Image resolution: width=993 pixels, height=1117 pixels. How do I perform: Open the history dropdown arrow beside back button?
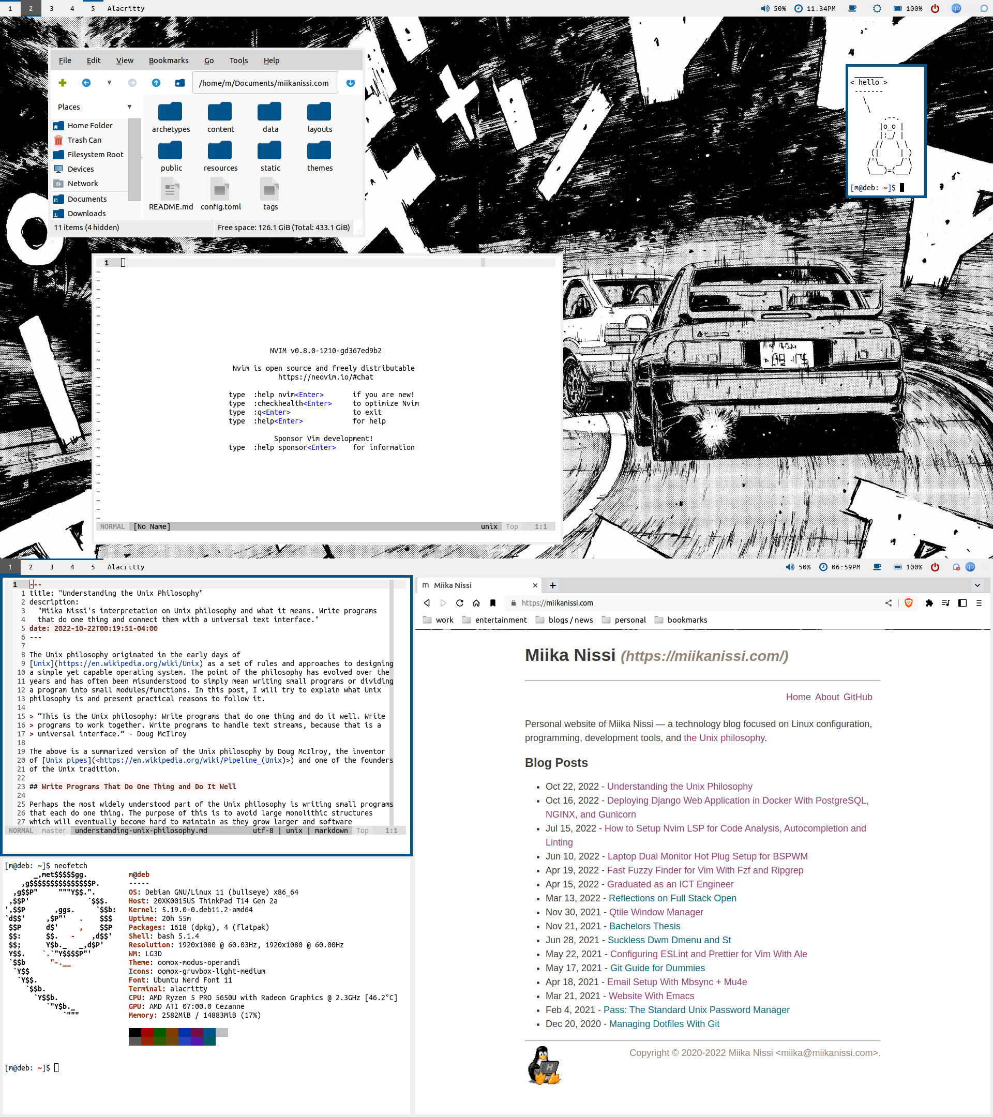pyautogui.click(x=109, y=83)
